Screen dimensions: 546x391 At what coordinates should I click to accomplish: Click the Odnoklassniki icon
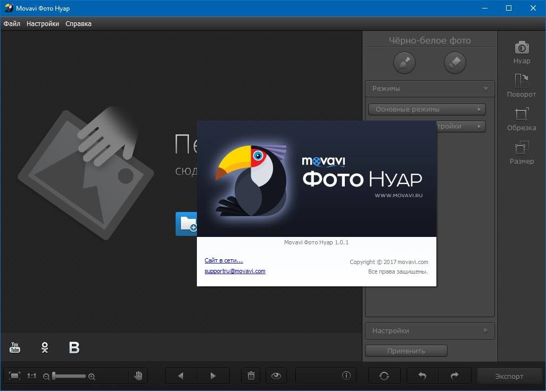coord(45,347)
